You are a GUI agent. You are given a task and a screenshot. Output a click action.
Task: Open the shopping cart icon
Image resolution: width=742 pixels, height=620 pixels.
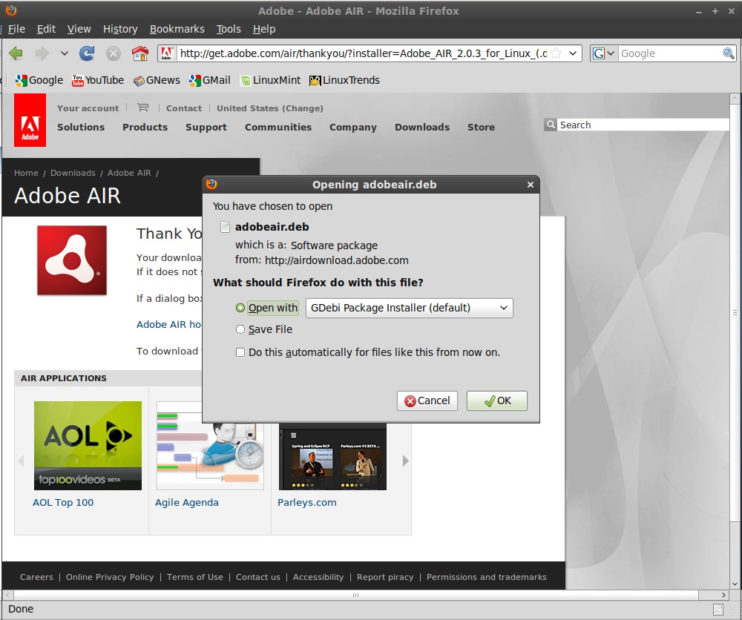[142, 108]
